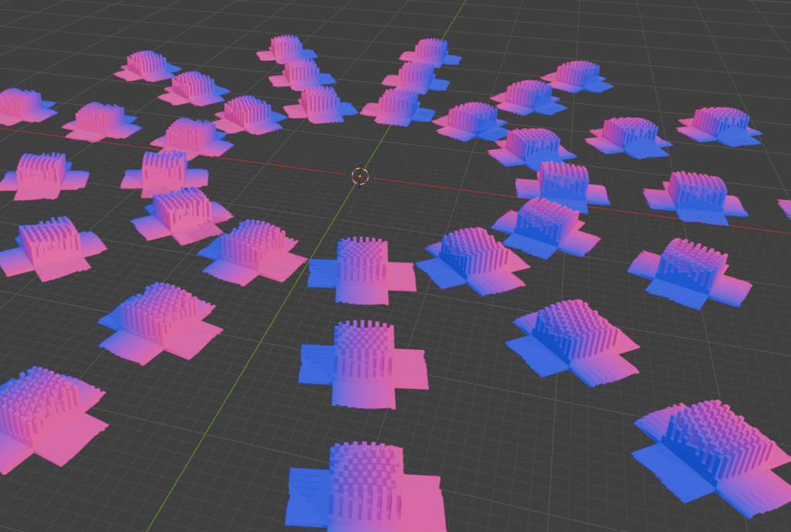Select the blue mesh right of the center-column middle mesh

pyautogui.click(x=572, y=336)
